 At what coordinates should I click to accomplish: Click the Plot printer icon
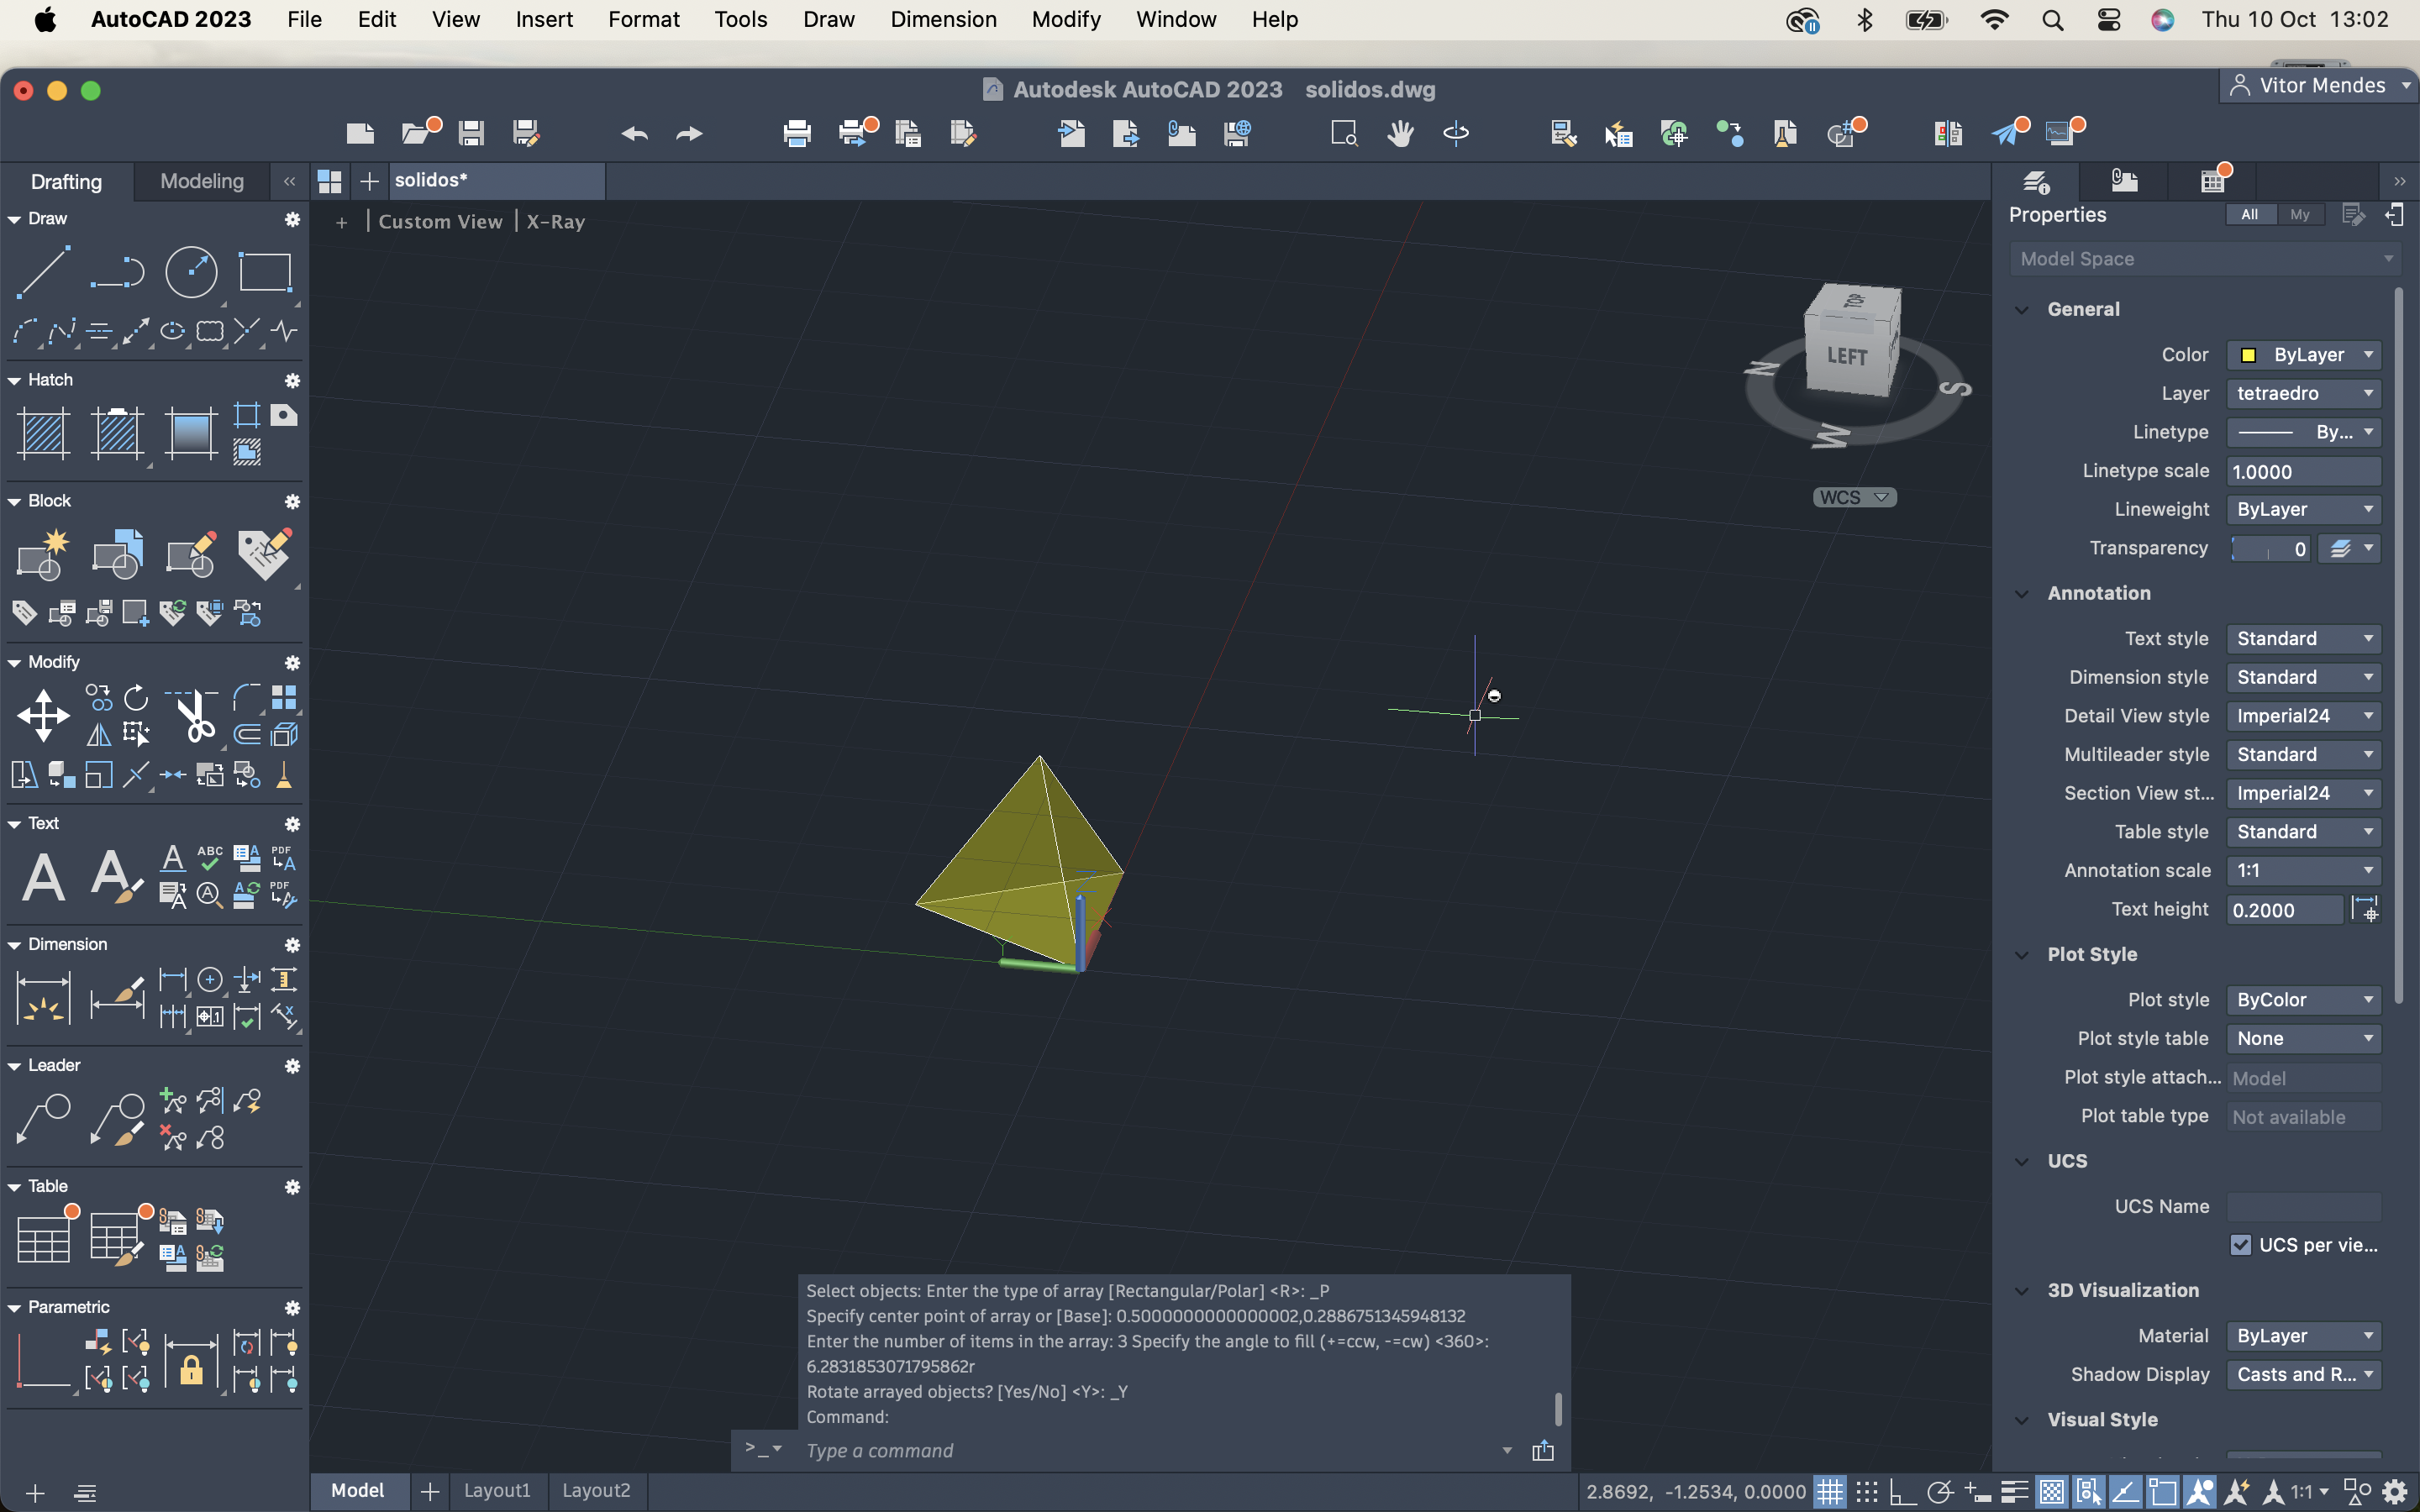click(797, 133)
